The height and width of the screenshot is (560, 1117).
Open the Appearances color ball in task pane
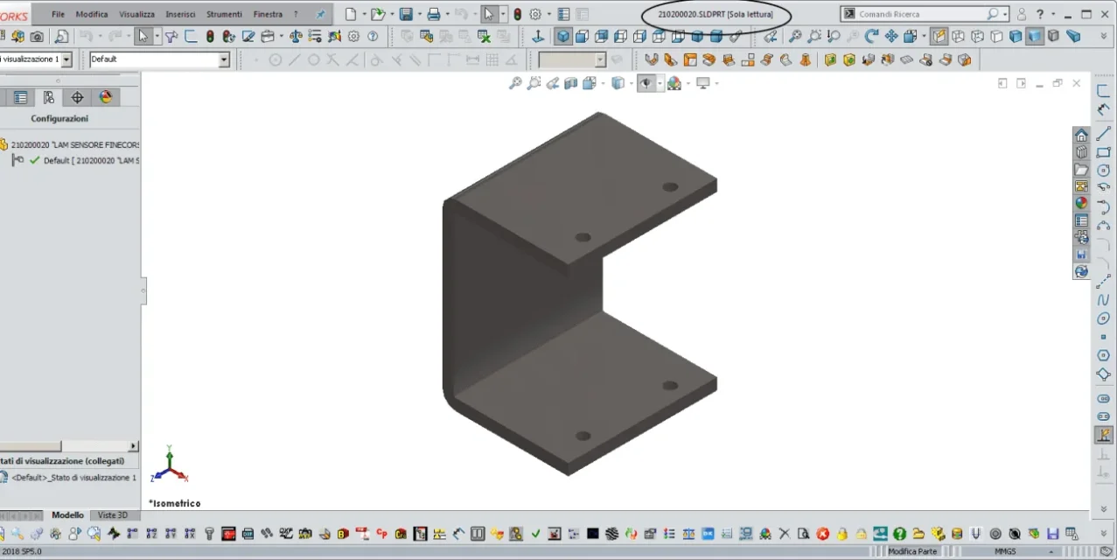tap(1081, 203)
